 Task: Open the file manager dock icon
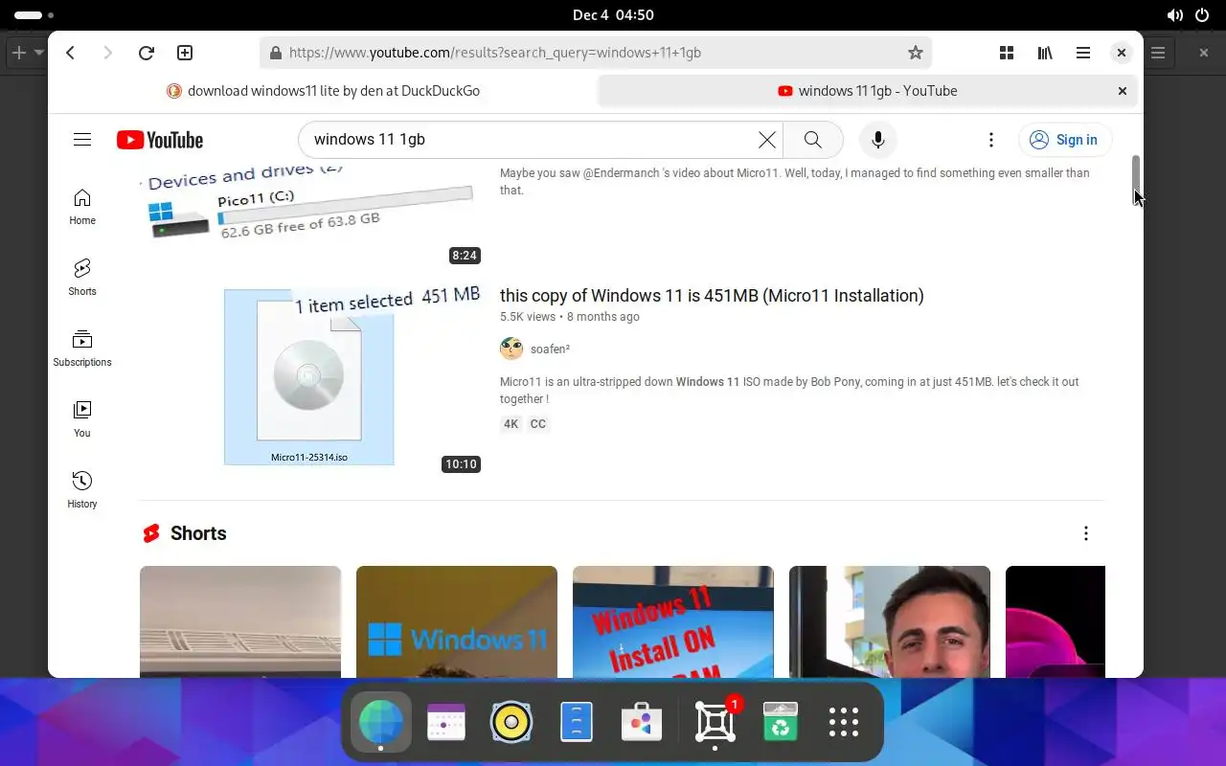(577, 722)
